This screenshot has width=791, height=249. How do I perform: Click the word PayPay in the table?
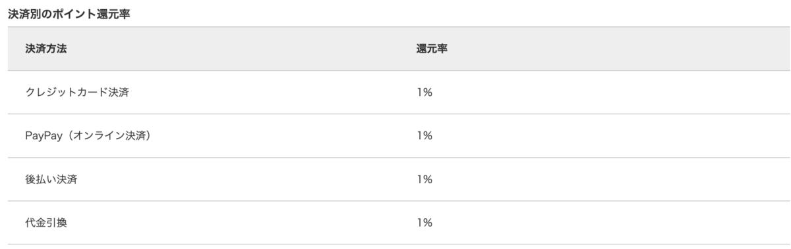[x=43, y=136]
